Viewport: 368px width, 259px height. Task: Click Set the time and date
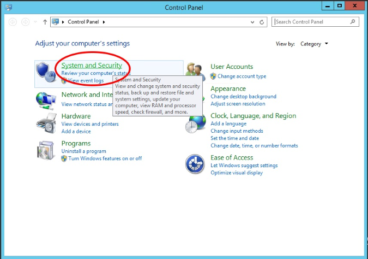234,138
